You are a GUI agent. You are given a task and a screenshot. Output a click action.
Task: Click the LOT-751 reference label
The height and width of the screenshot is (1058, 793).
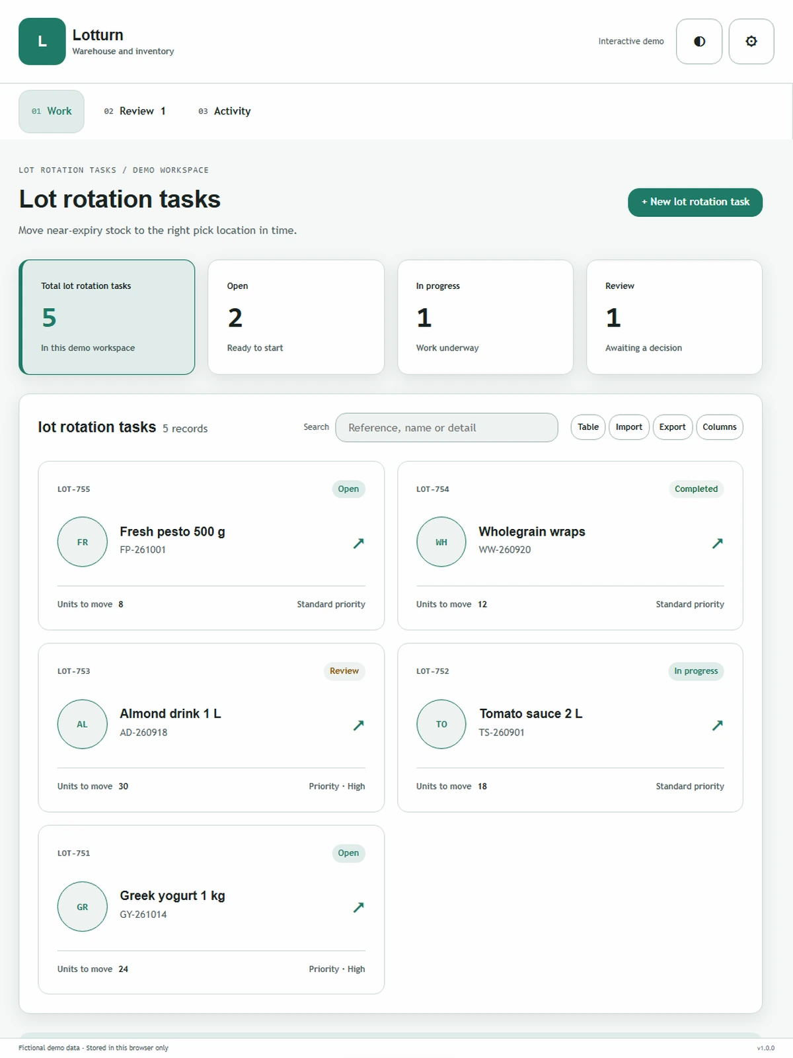tap(74, 853)
